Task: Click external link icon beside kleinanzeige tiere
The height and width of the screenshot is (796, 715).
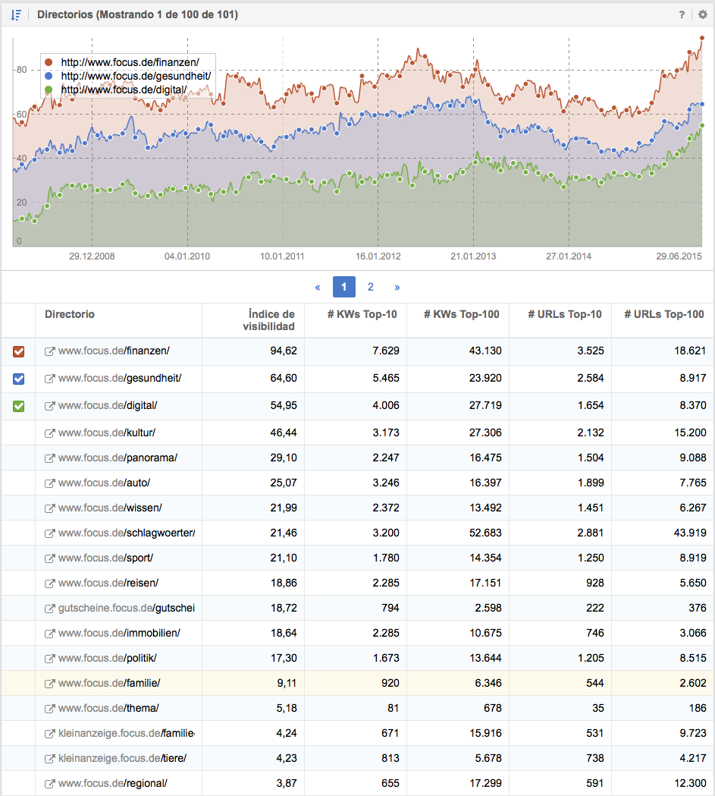Action: point(50,759)
